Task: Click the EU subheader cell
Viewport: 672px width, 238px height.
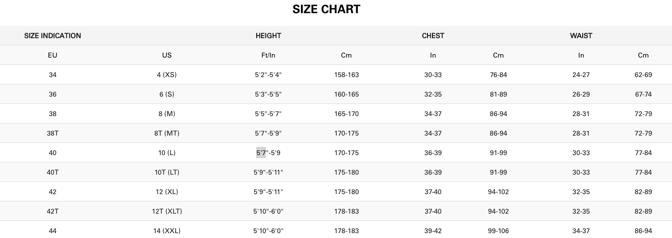Action: click(x=53, y=55)
